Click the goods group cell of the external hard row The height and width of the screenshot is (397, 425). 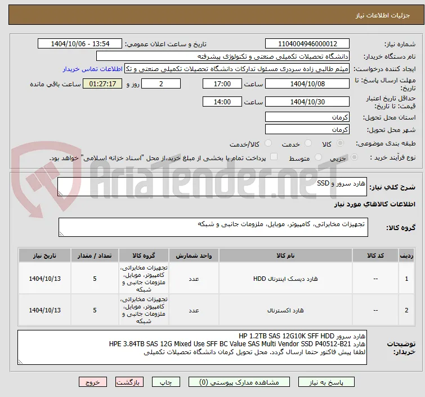click(x=144, y=310)
